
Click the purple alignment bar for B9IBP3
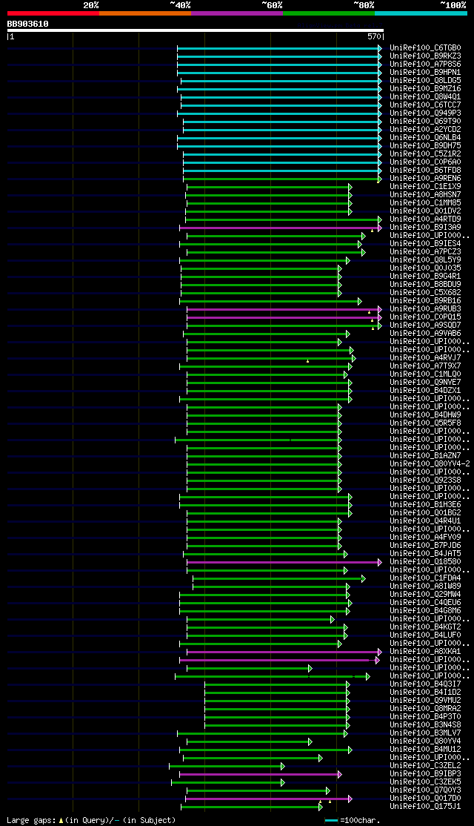[x=261, y=774]
